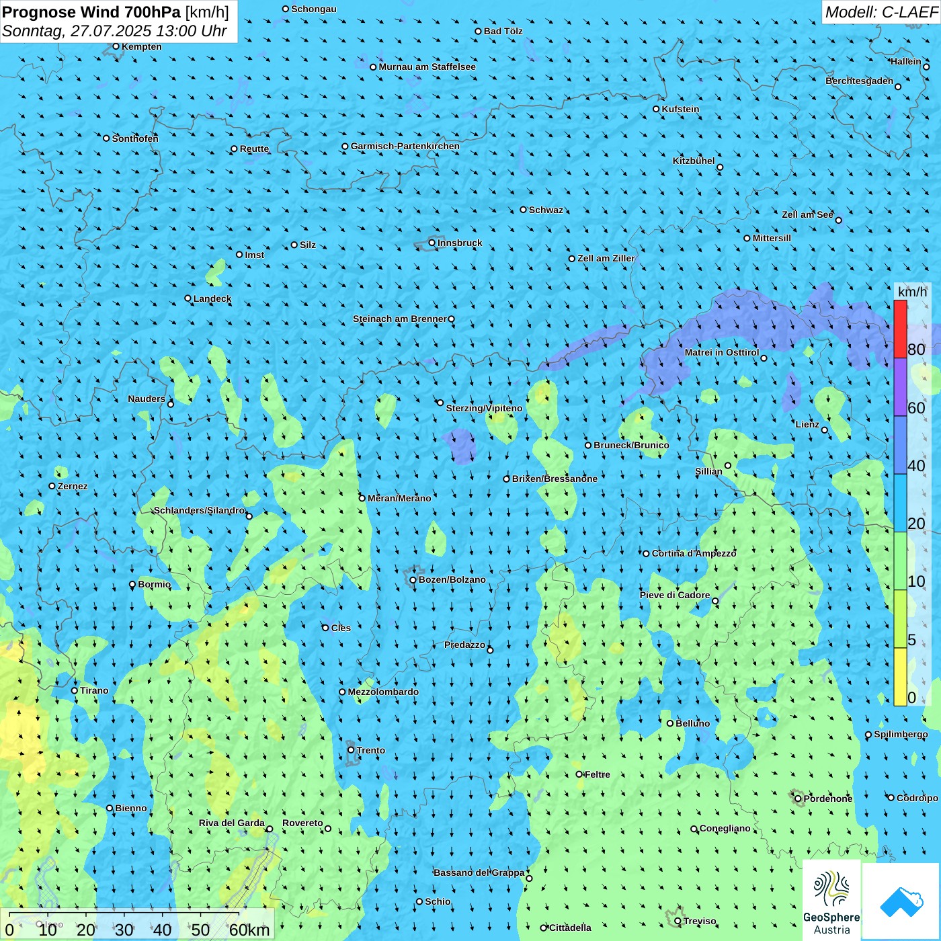Select the purple 60–80 legend color
941x941 pixels.
coord(900,387)
